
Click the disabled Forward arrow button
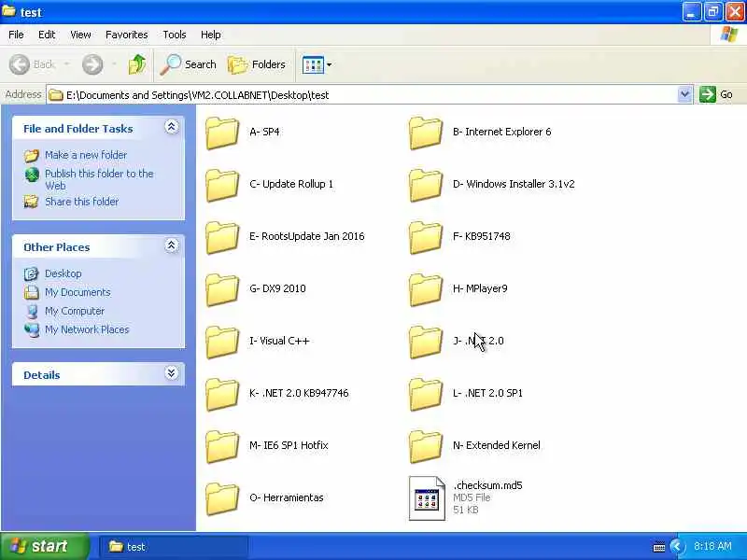click(92, 64)
